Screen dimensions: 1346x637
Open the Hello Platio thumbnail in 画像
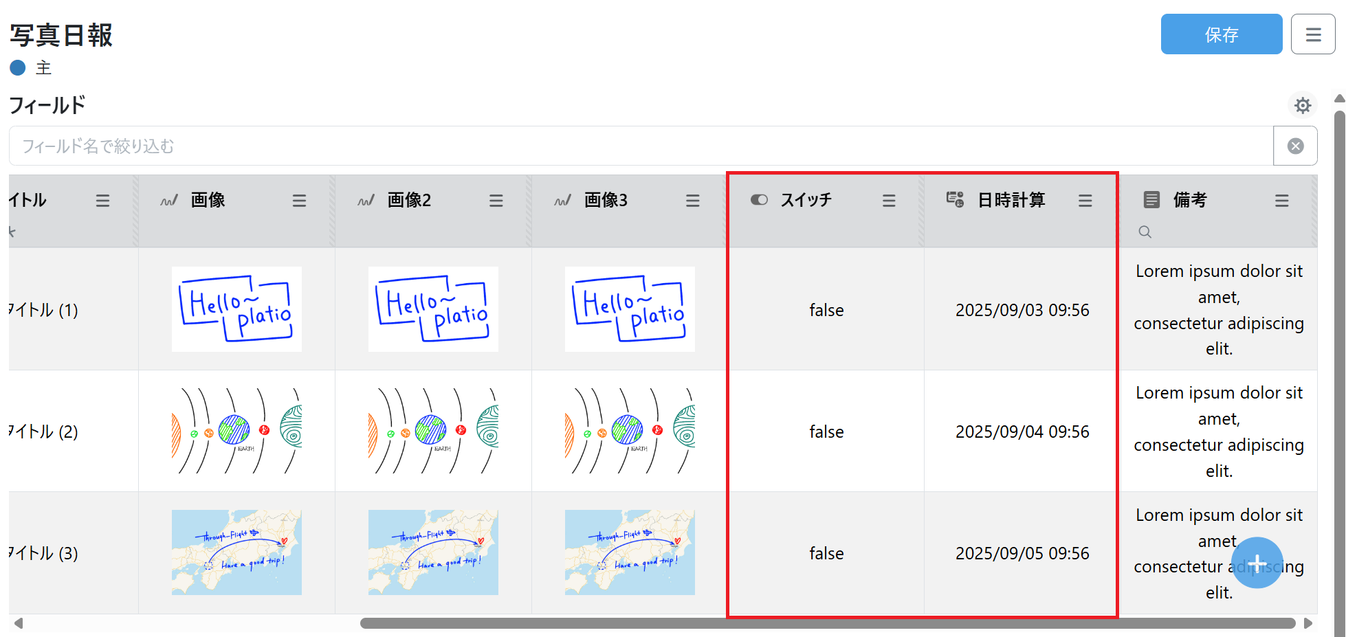(x=236, y=309)
